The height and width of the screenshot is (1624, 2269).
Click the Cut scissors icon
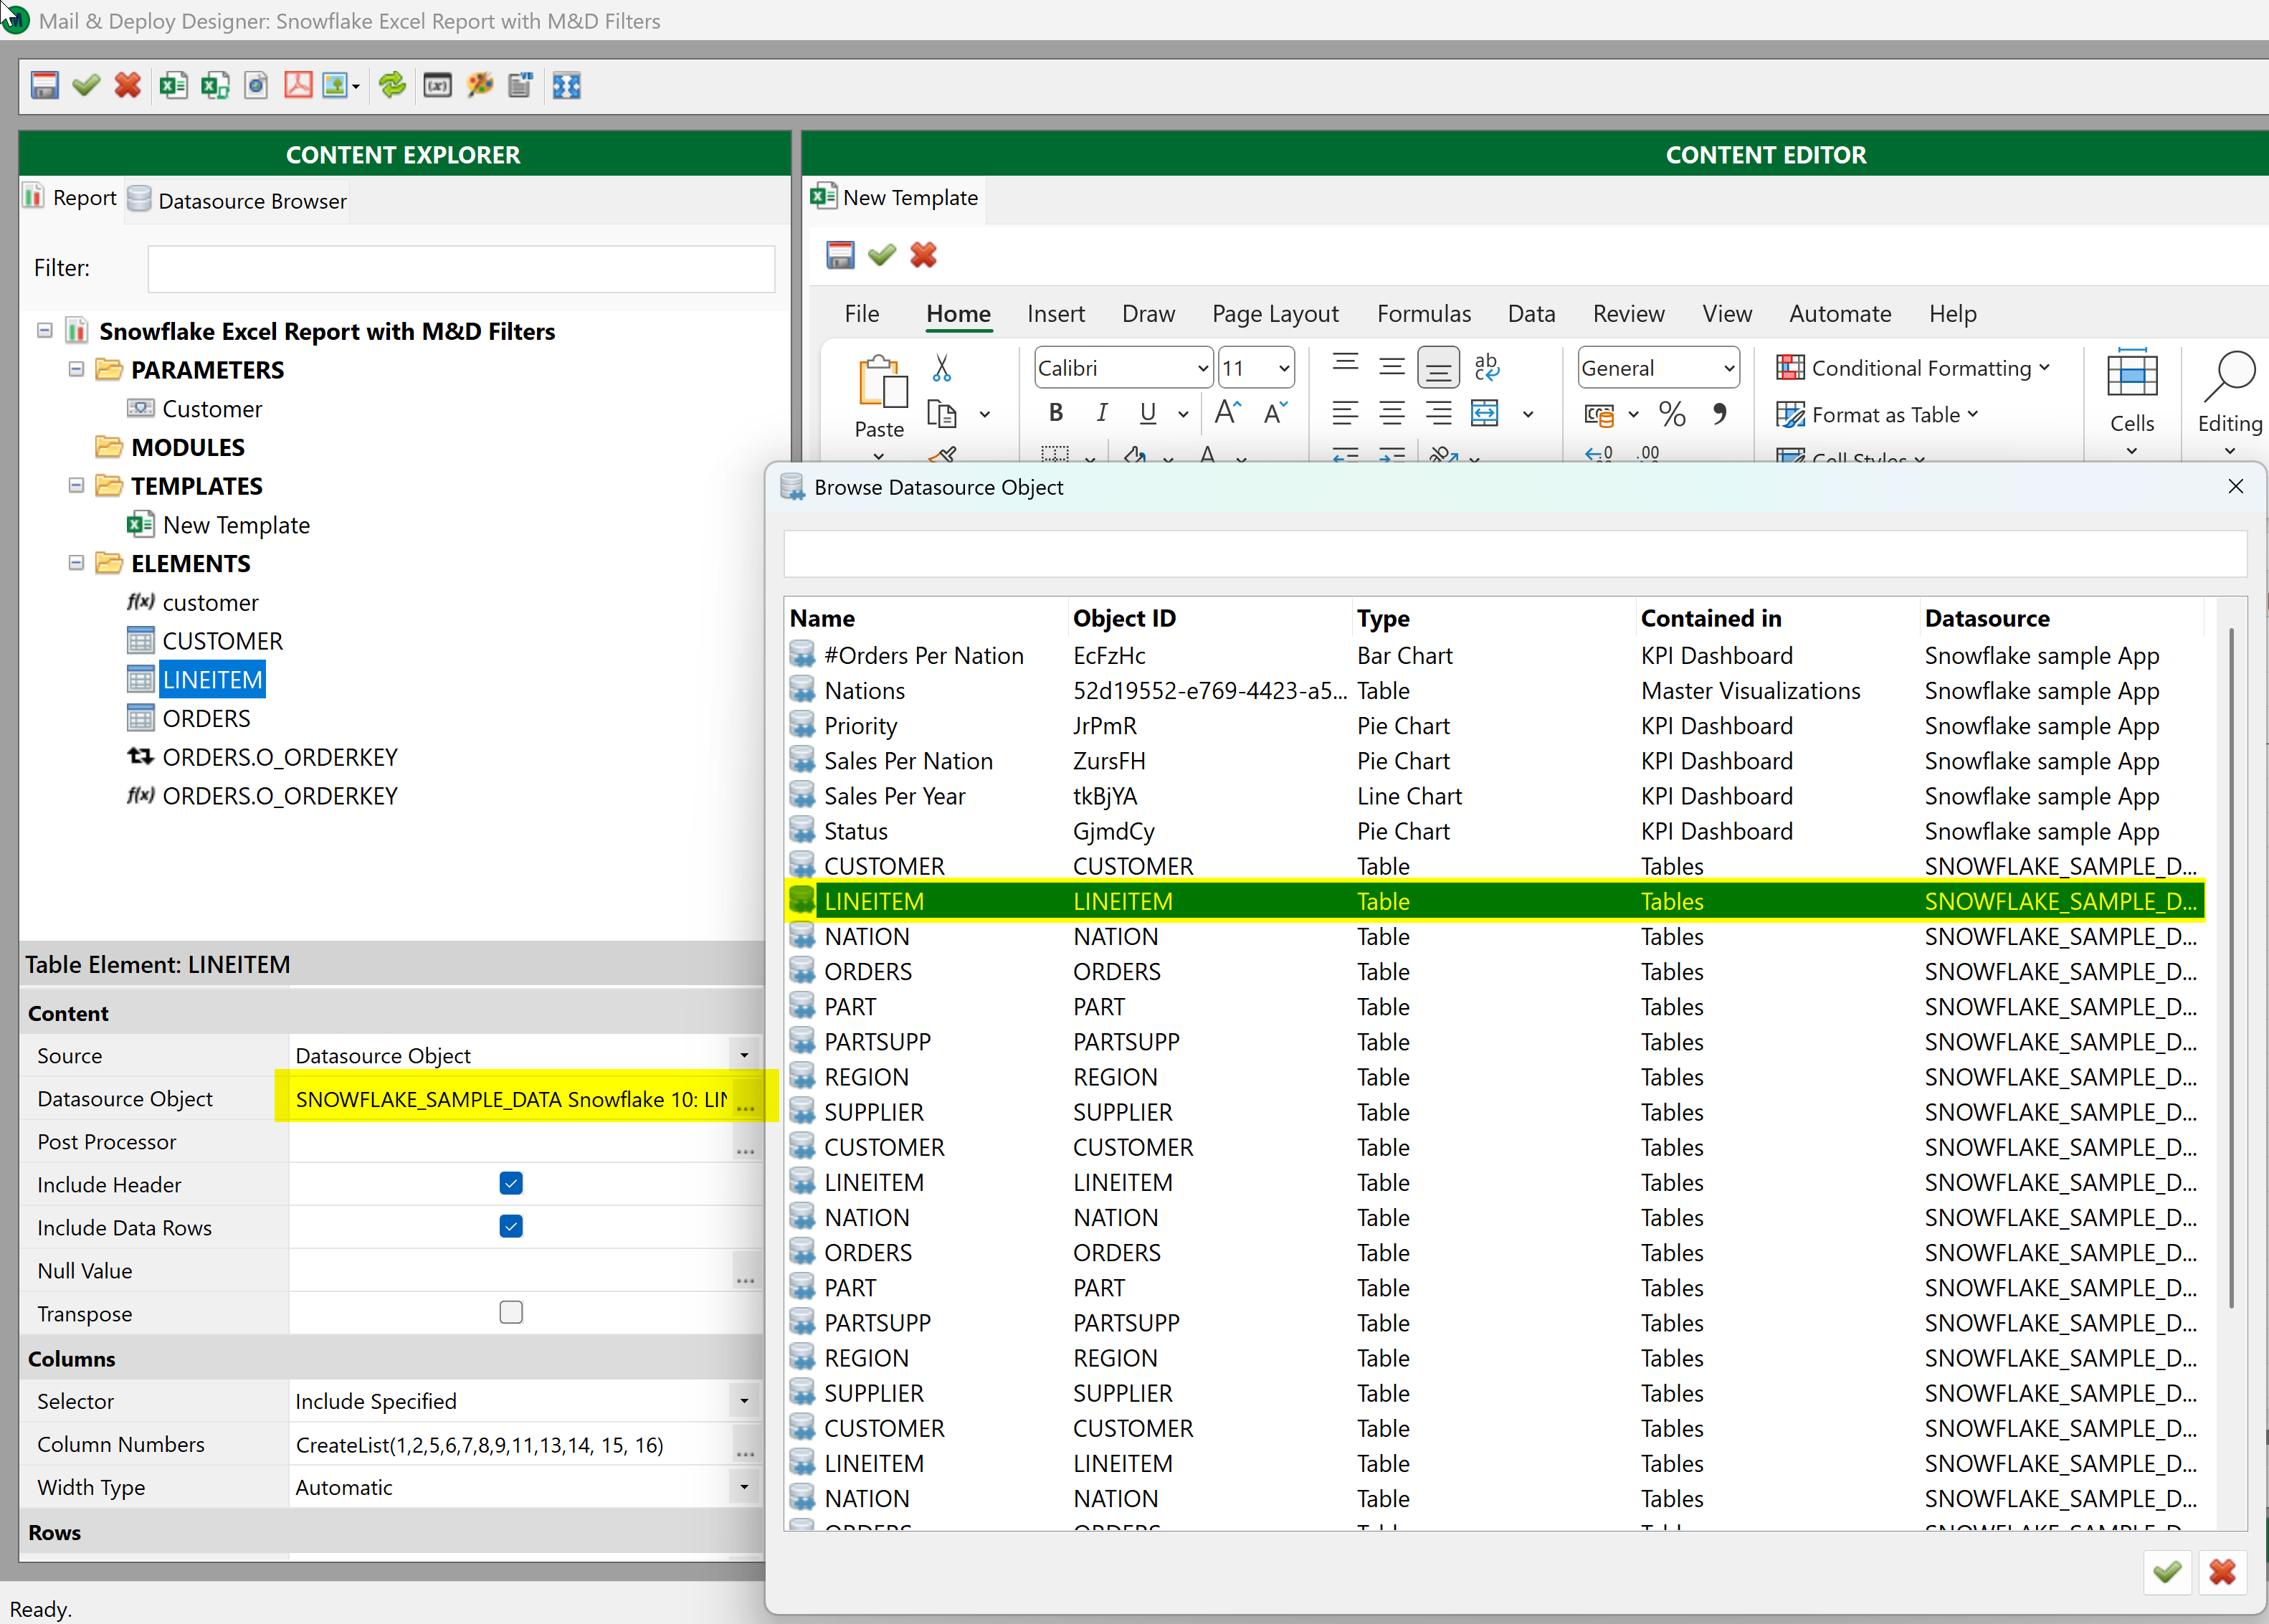[x=941, y=368]
